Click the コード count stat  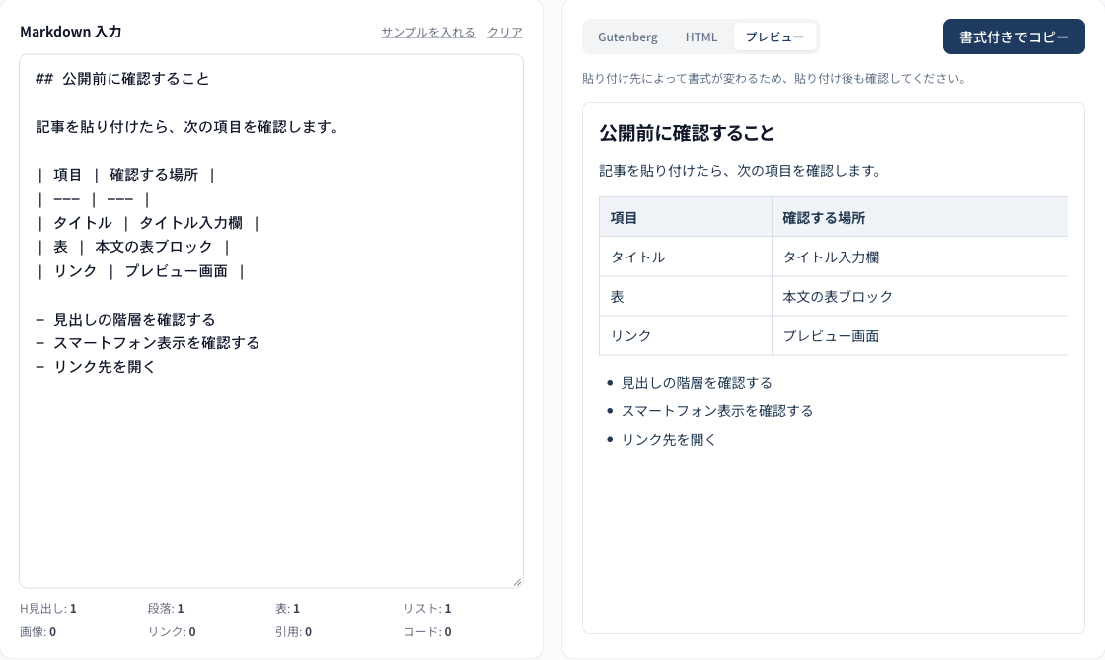click(x=427, y=631)
